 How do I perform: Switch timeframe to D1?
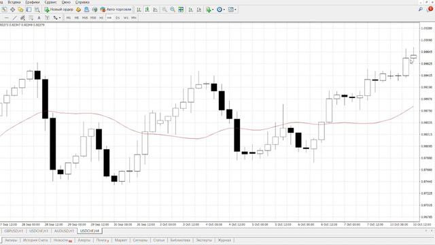coord(118,18)
